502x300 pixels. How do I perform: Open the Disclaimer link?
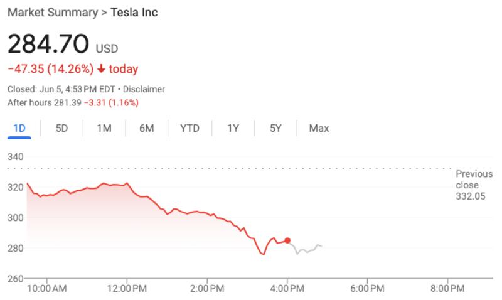click(x=144, y=89)
